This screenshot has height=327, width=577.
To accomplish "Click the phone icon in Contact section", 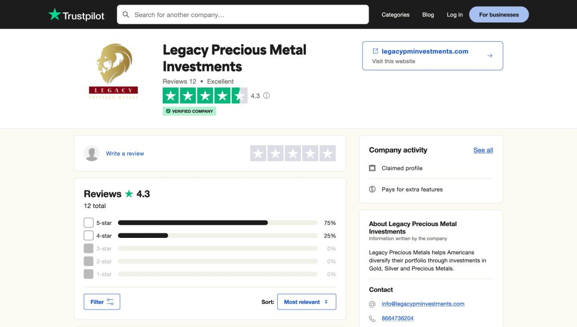I will [372, 319].
